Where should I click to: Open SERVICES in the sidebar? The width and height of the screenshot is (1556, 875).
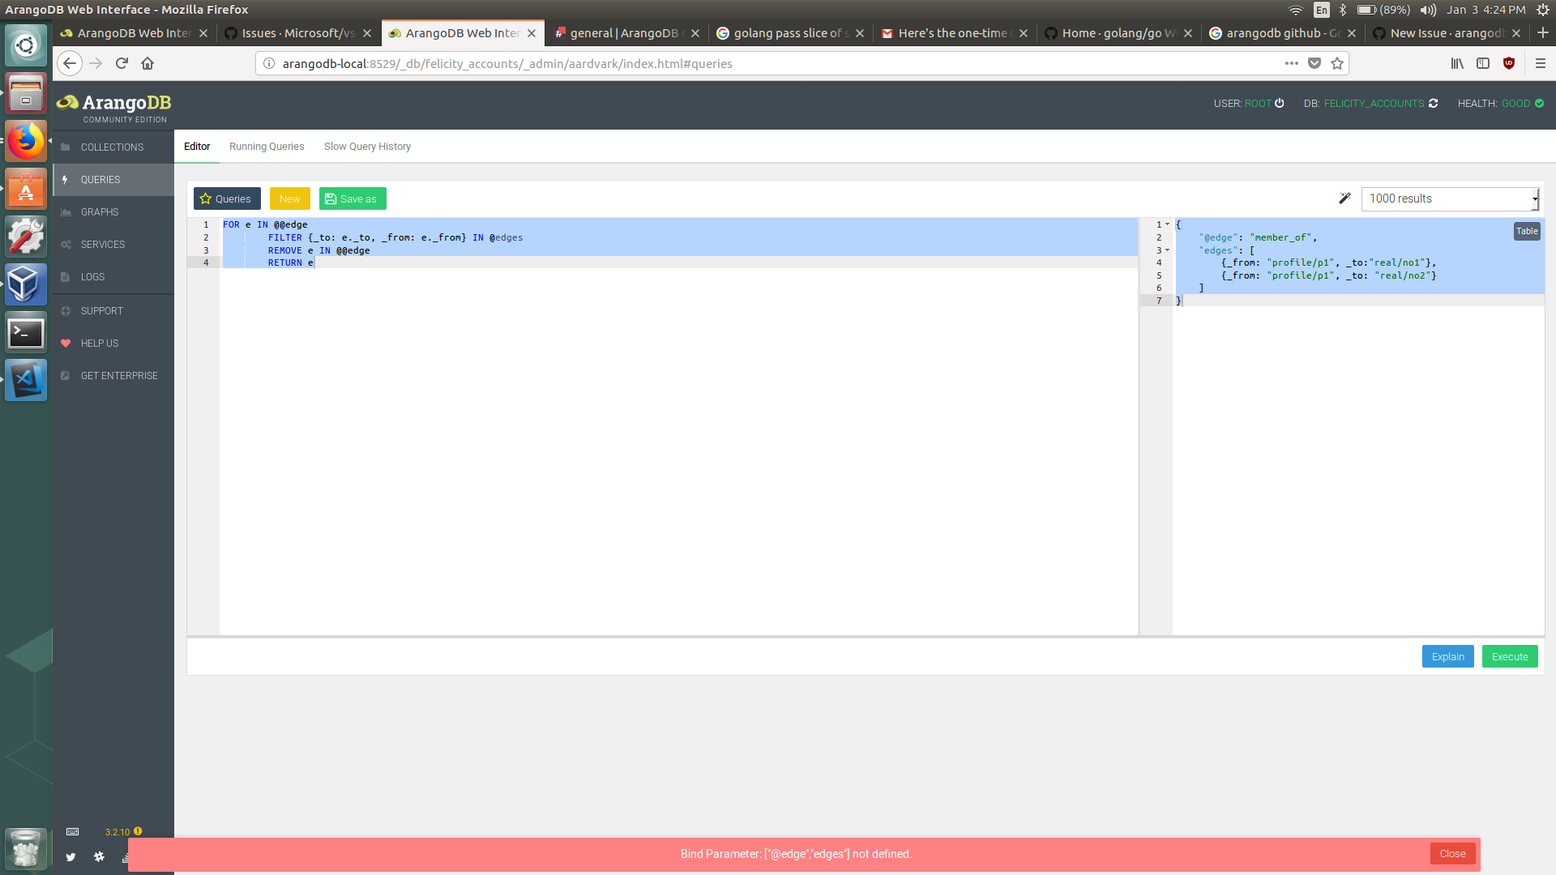(x=113, y=245)
